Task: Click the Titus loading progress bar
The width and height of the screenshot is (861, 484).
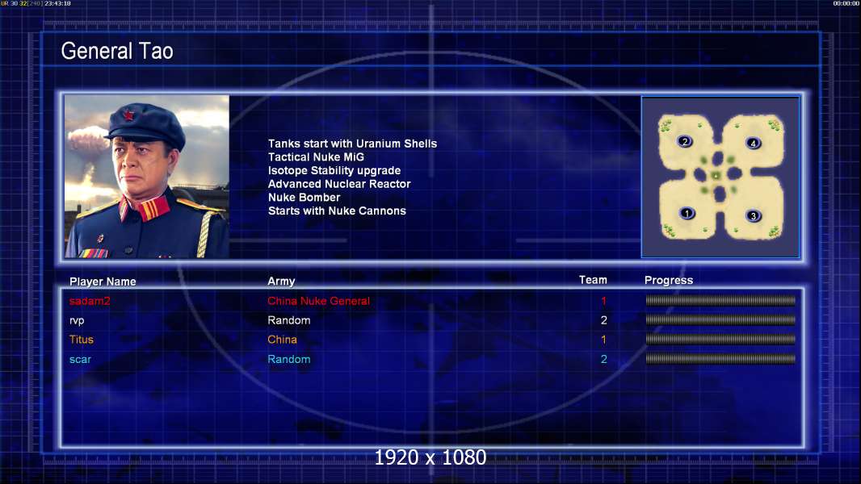Action: coord(720,340)
